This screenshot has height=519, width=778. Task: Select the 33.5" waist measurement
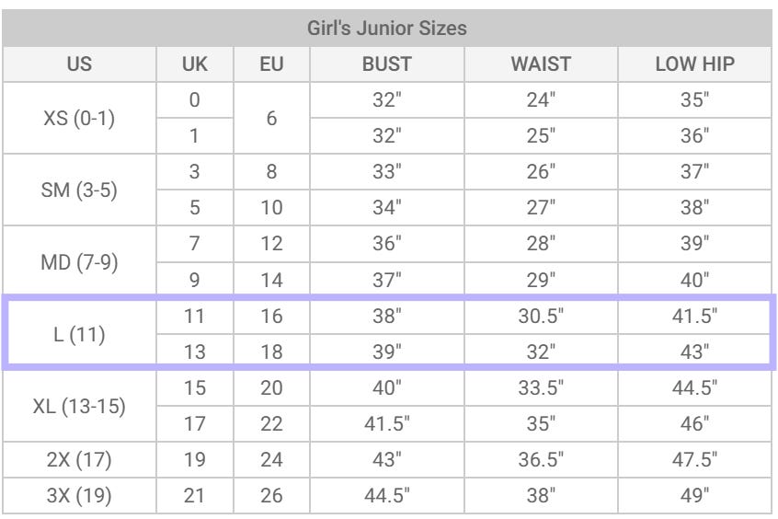point(541,387)
